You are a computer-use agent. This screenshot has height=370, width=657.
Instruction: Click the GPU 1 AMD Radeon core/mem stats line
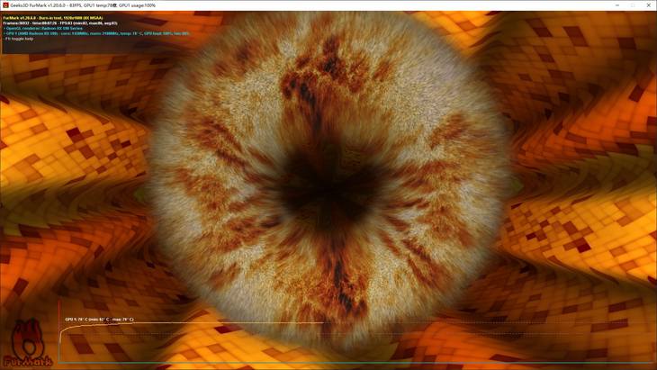(96, 33)
